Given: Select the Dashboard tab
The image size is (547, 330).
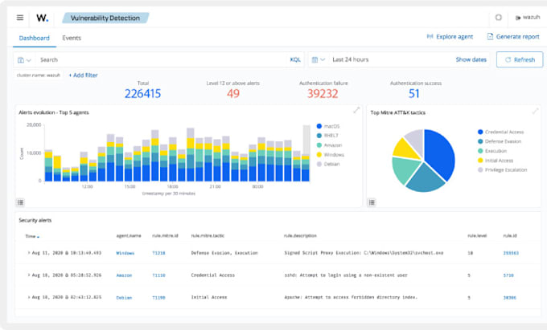Looking at the screenshot, I should click(x=35, y=38).
